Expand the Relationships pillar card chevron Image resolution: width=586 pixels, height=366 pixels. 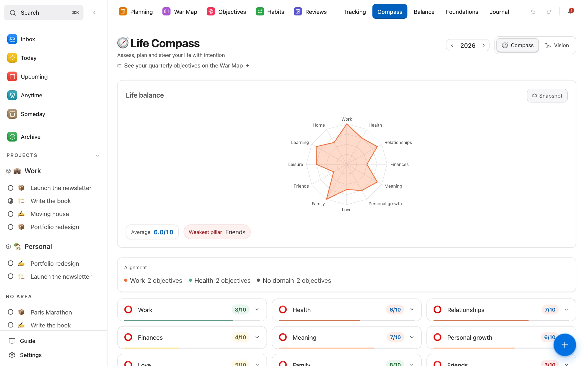pyautogui.click(x=566, y=310)
